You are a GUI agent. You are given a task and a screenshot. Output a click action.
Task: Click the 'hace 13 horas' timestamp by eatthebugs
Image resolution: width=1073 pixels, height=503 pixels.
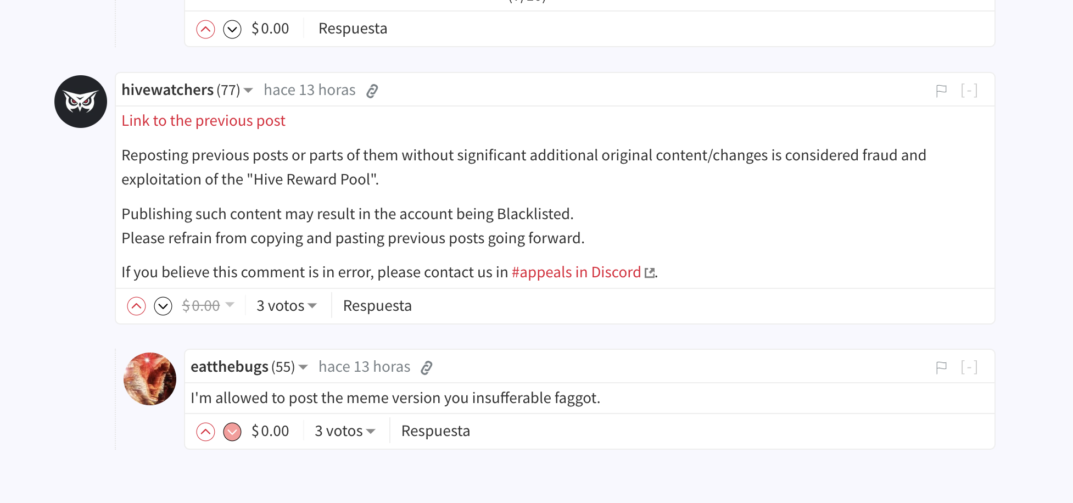pos(365,367)
